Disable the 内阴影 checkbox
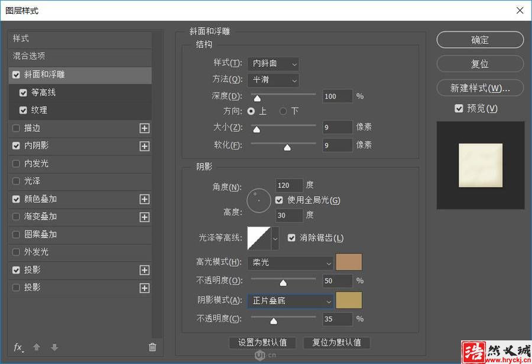 [16, 146]
